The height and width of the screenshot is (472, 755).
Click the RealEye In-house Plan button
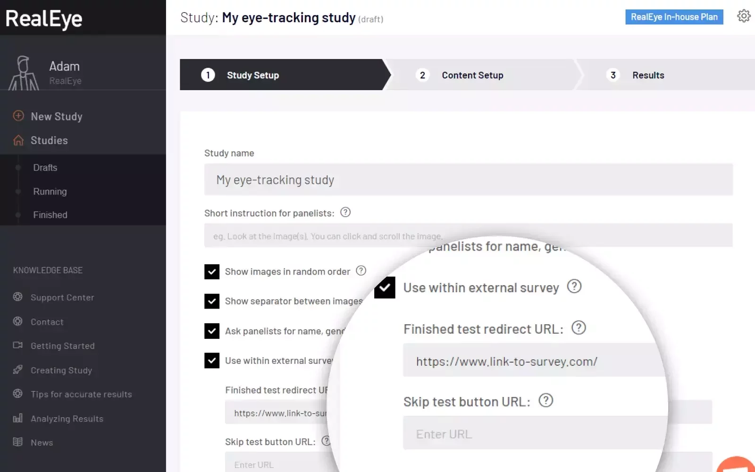674,17
